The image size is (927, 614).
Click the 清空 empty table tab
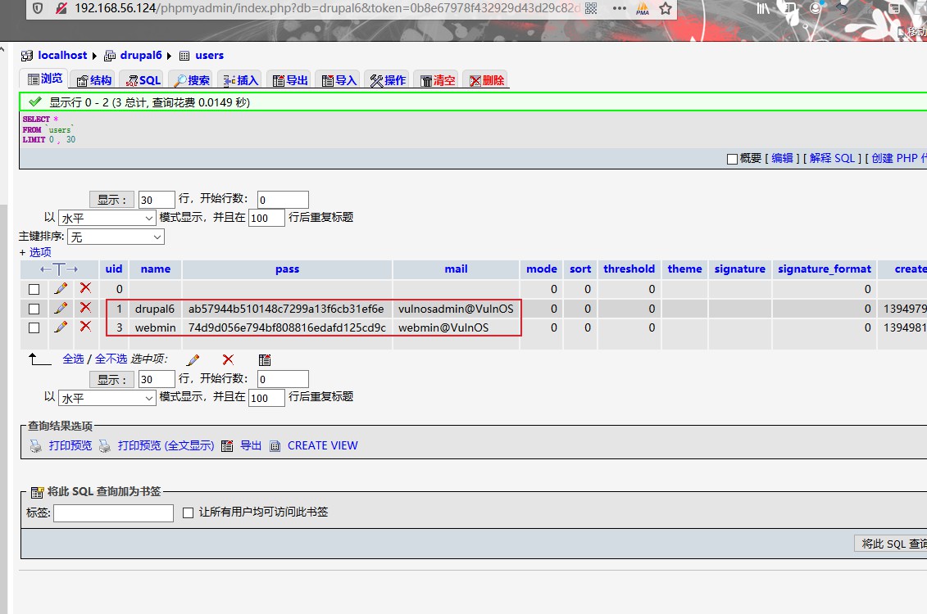pos(438,80)
